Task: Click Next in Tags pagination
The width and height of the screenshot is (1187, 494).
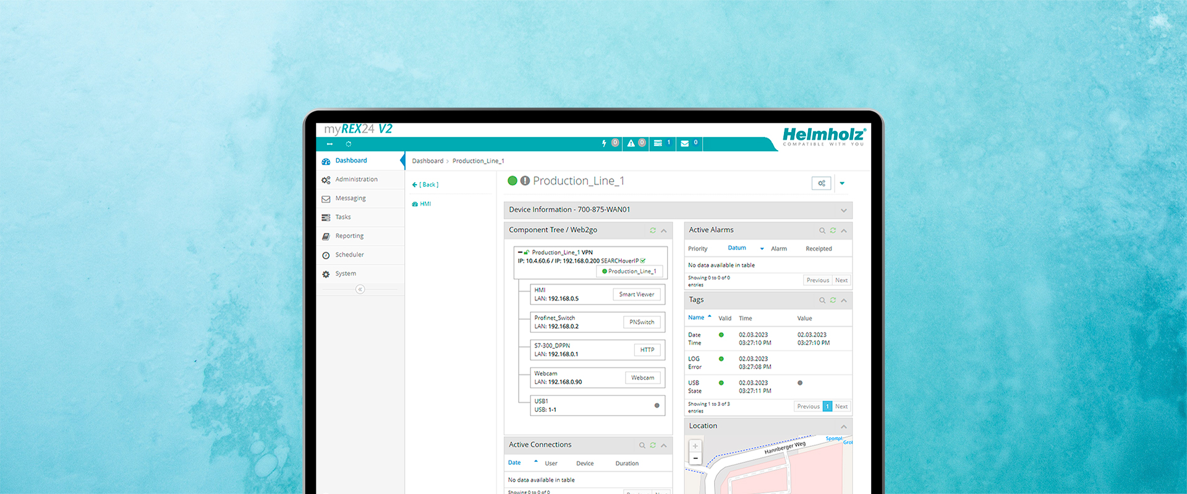Action: tap(841, 407)
